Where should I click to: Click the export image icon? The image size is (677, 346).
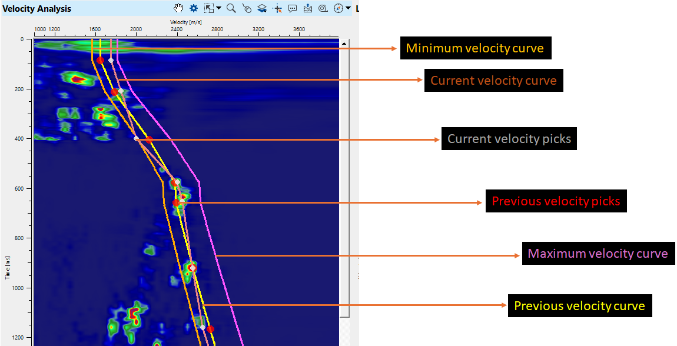click(x=308, y=8)
